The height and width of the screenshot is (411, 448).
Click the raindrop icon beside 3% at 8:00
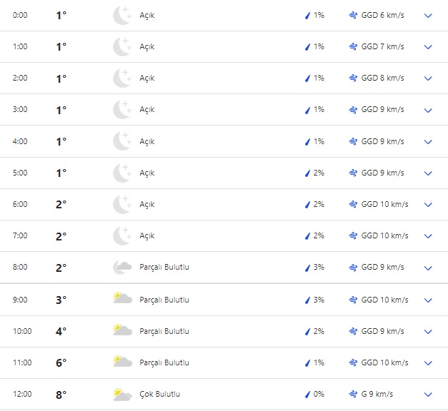point(307,268)
